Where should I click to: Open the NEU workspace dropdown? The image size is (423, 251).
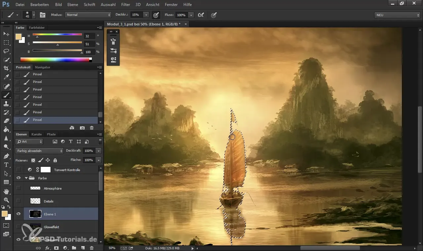397,15
